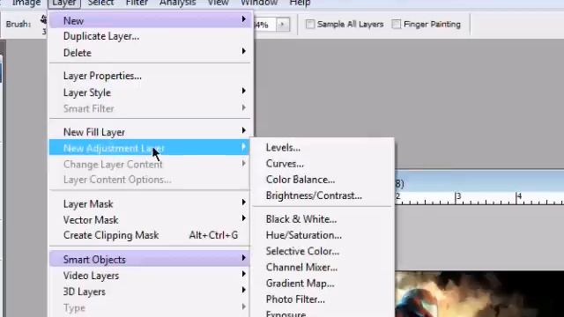Add a Curves adjustment layer

pyautogui.click(x=323, y=164)
